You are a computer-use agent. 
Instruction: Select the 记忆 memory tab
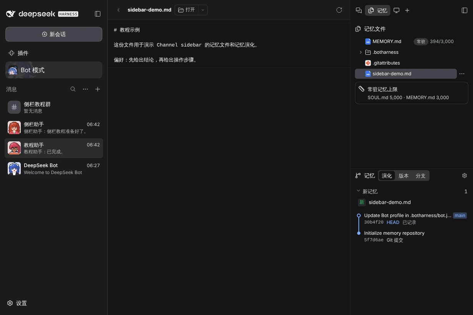tap(378, 10)
